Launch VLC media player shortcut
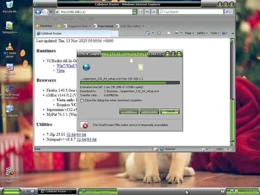 click(10, 50)
